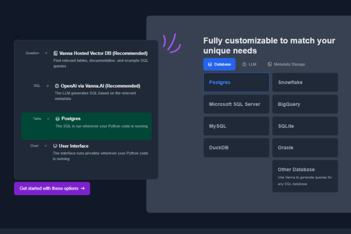This screenshot has height=234, width=351.
Task: Select the BigQuery database option
Action: click(x=305, y=104)
